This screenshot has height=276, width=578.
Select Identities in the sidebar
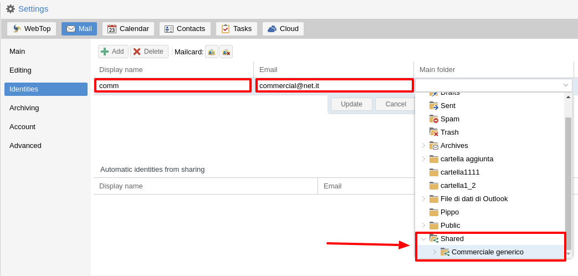click(45, 89)
